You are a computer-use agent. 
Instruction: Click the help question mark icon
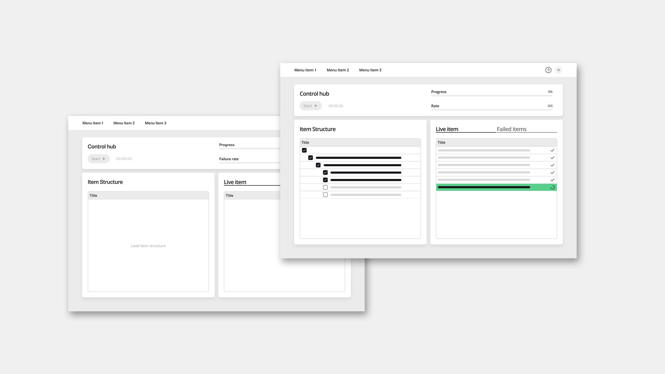(x=548, y=70)
